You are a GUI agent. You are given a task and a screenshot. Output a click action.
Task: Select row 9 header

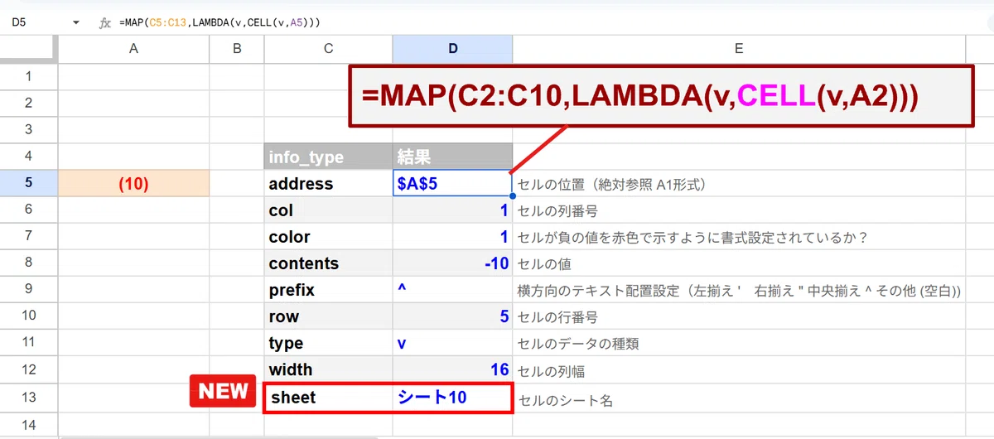(28, 290)
